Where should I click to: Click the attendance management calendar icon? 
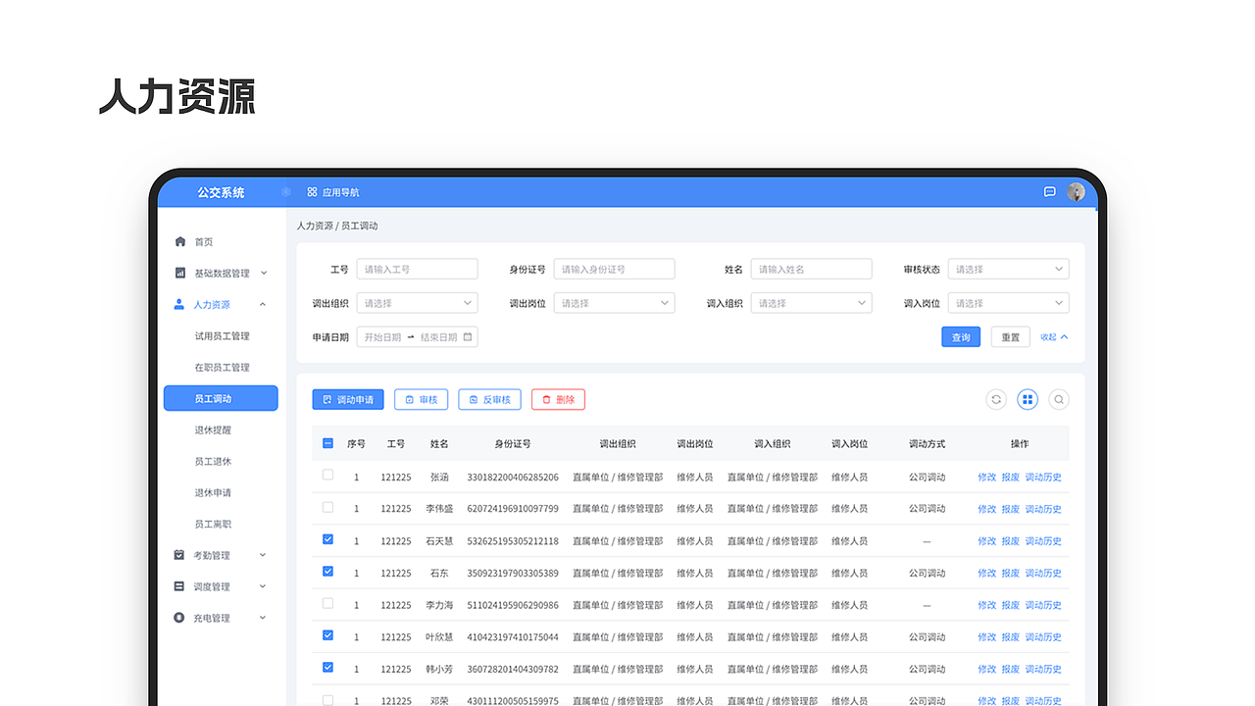point(178,555)
